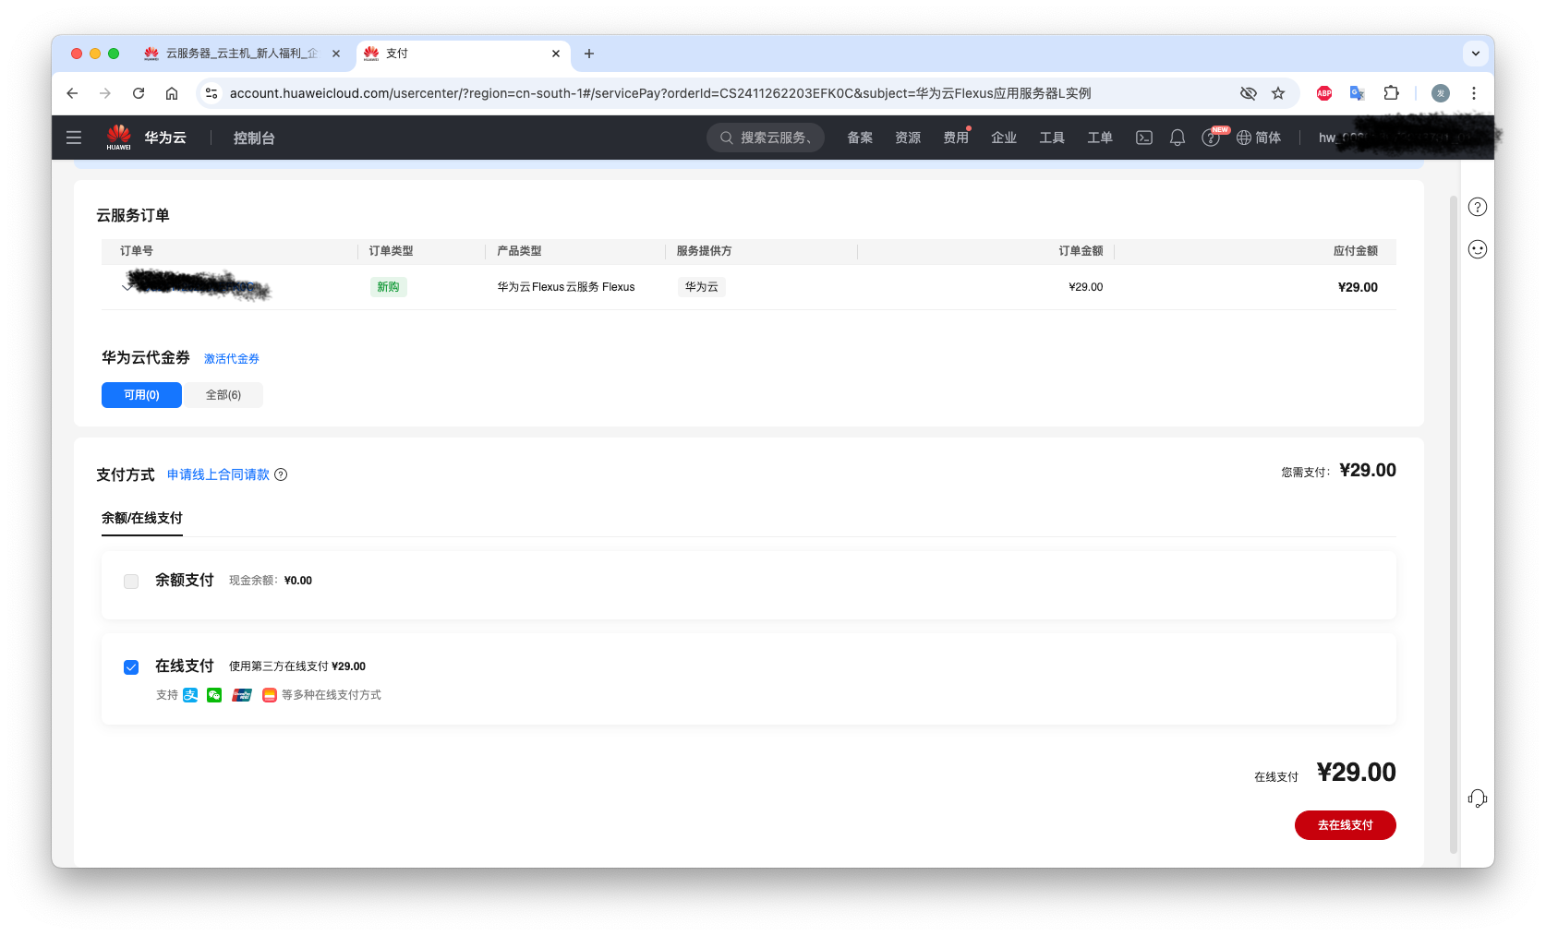Open customer service headset icon
1546x936 pixels.
point(1478,798)
